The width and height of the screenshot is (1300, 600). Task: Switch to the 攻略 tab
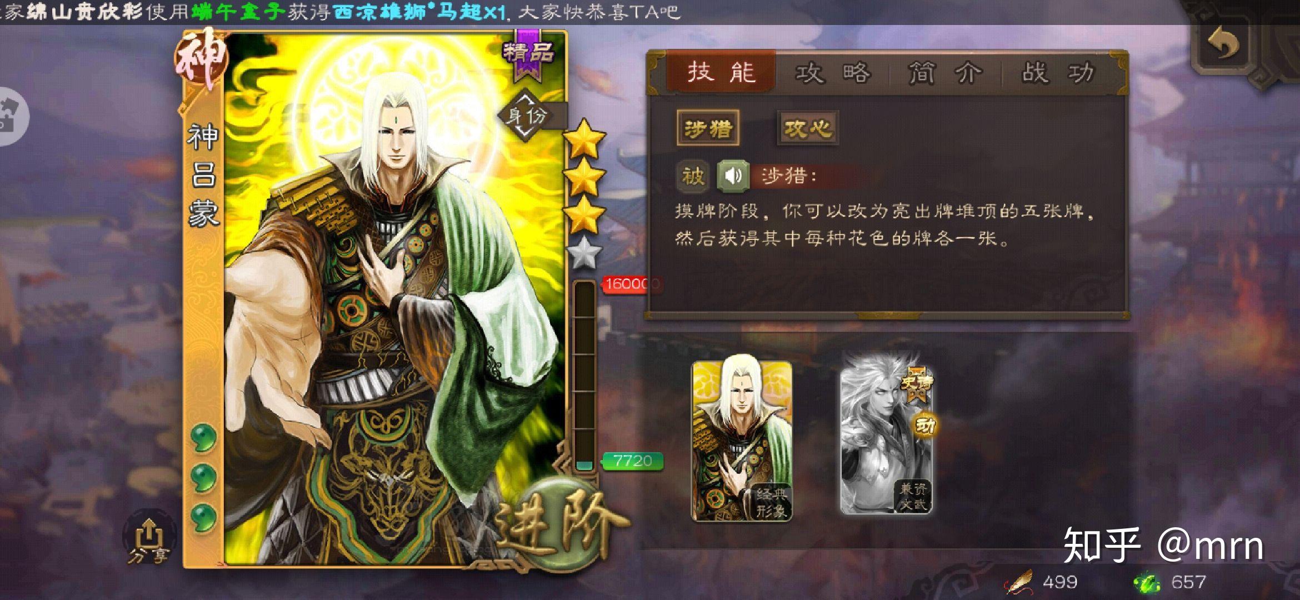click(833, 73)
